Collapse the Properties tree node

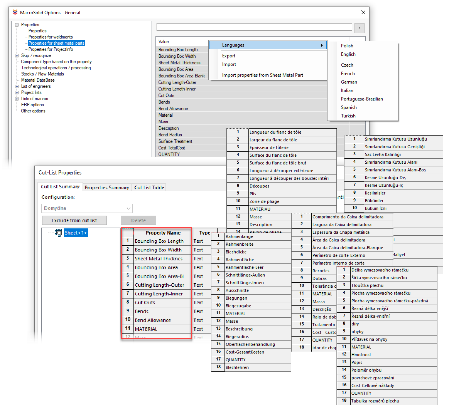coord(17,25)
